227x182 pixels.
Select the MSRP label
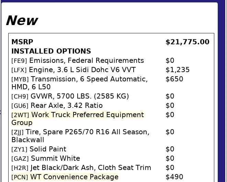(22, 42)
